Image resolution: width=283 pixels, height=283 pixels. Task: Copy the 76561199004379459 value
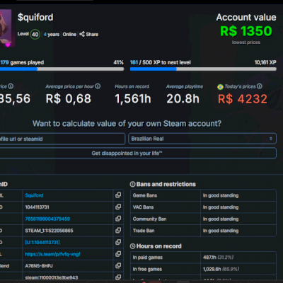(118, 219)
